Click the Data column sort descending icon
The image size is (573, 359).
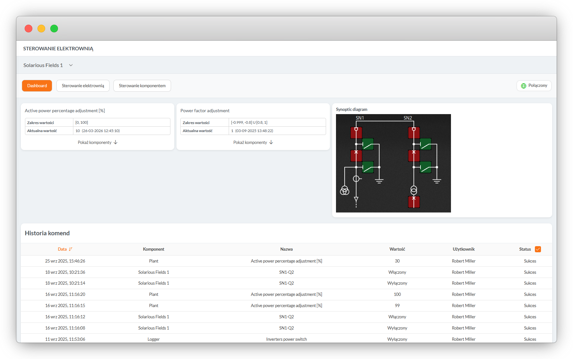point(71,249)
